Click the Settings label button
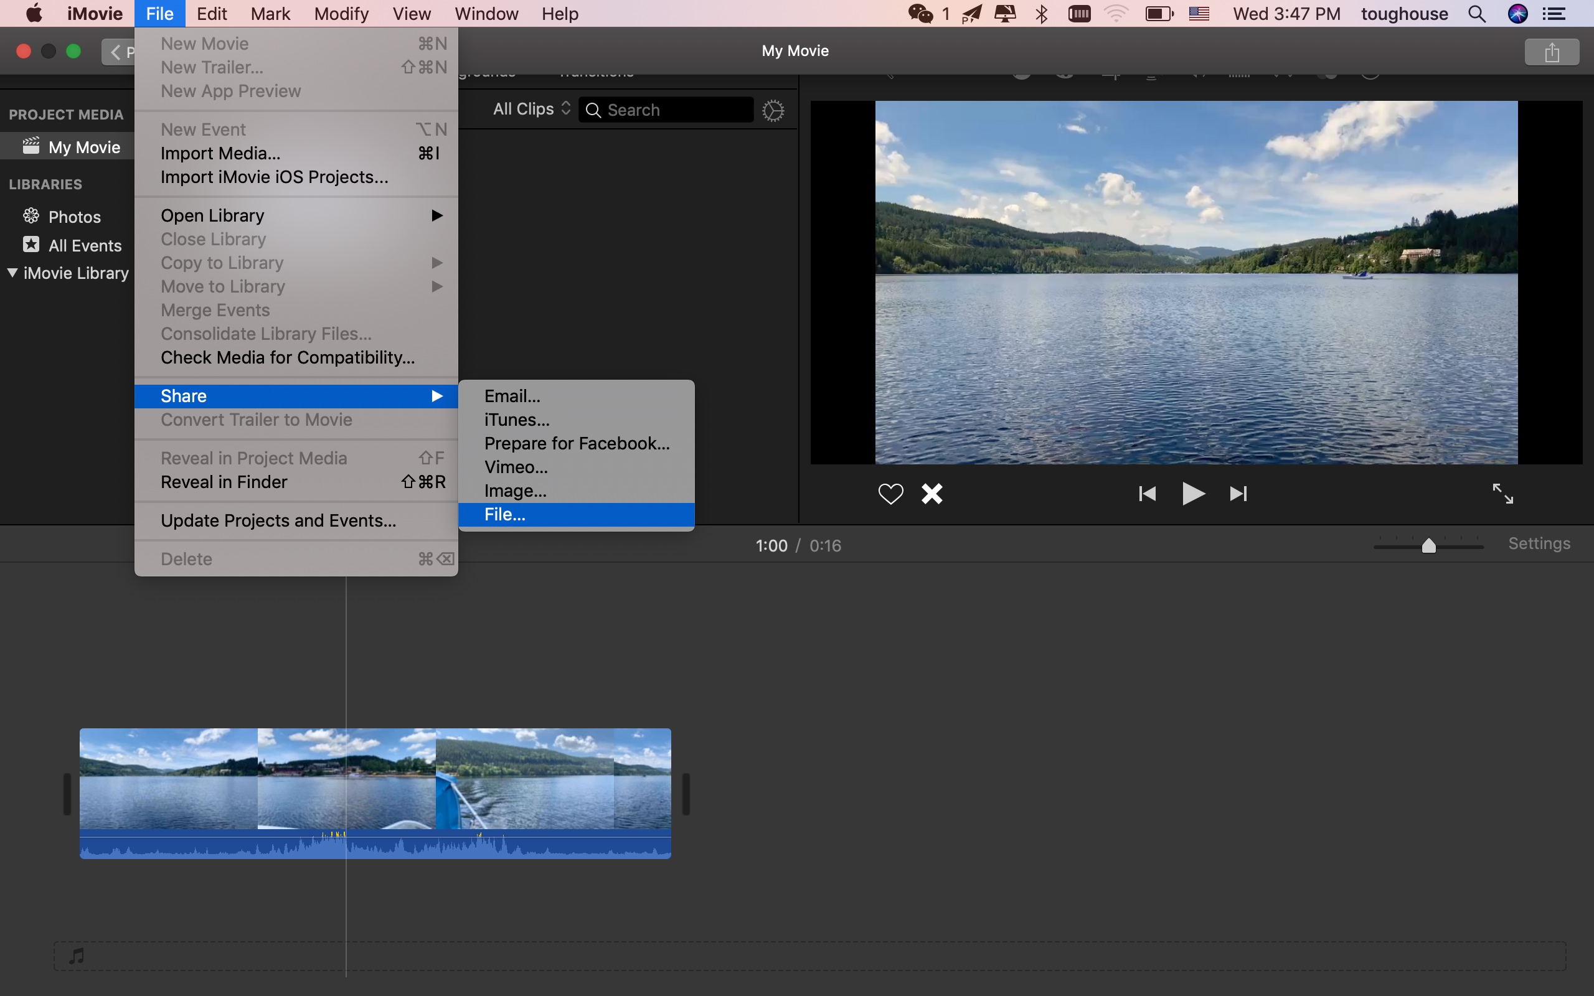 tap(1539, 543)
